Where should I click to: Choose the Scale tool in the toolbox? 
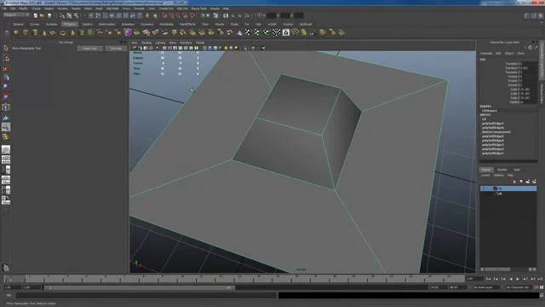pyautogui.click(x=6, y=97)
